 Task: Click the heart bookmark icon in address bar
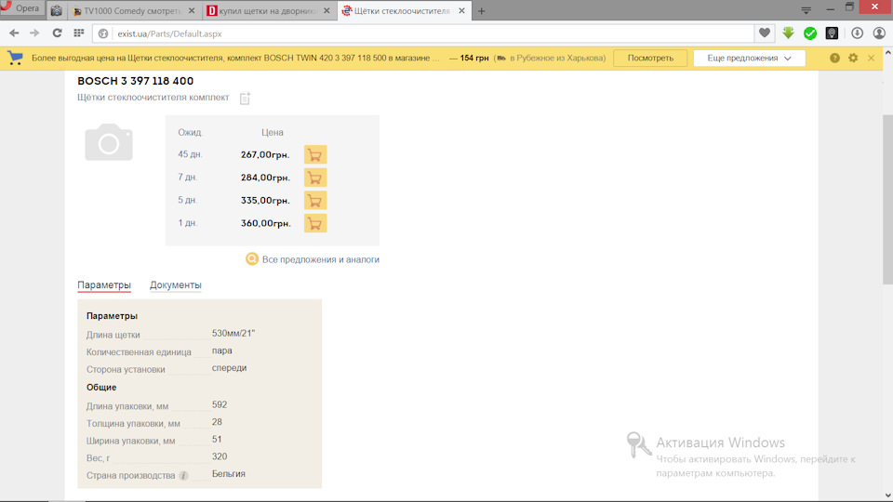click(x=765, y=33)
